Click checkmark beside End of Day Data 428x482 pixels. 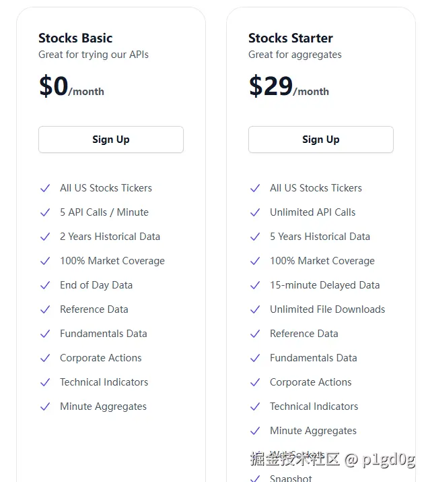pos(45,285)
